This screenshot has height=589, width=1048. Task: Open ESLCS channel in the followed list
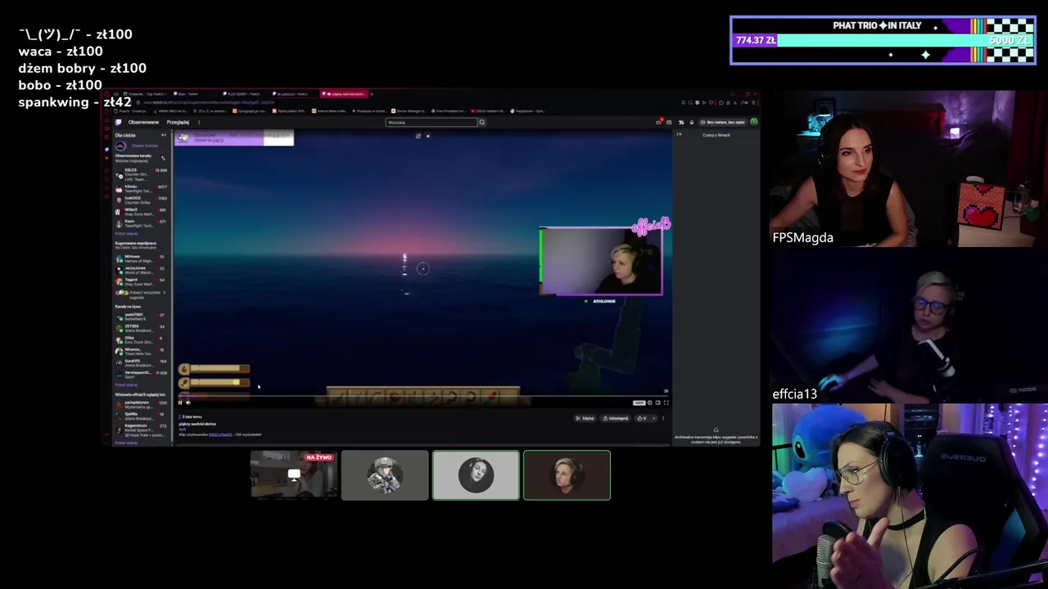(x=141, y=174)
